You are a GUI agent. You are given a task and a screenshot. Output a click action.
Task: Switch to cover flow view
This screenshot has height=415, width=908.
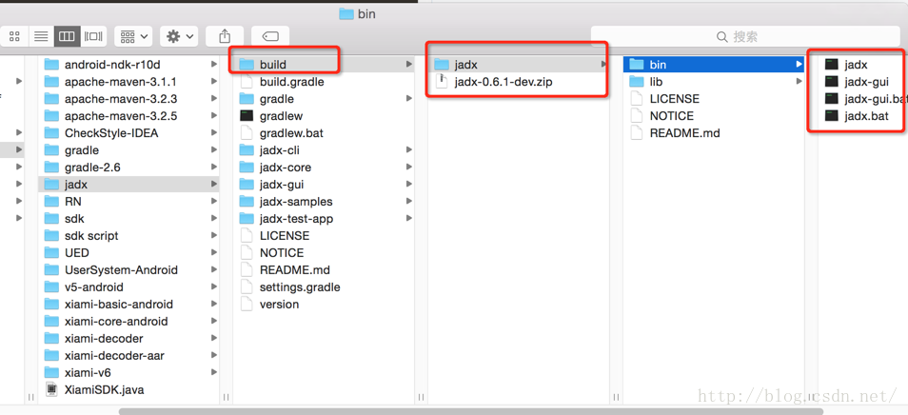pyautogui.click(x=92, y=36)
